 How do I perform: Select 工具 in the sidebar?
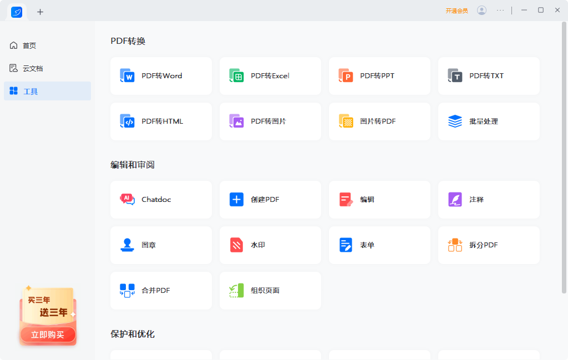tap(48, 91)
